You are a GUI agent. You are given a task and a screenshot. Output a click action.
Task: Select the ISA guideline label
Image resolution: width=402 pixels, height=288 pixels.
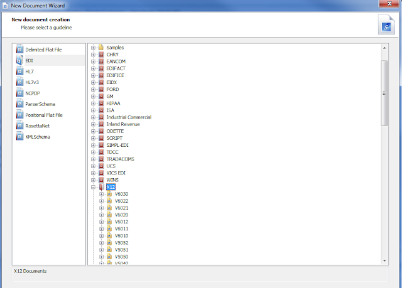click(x=111, y=110)
